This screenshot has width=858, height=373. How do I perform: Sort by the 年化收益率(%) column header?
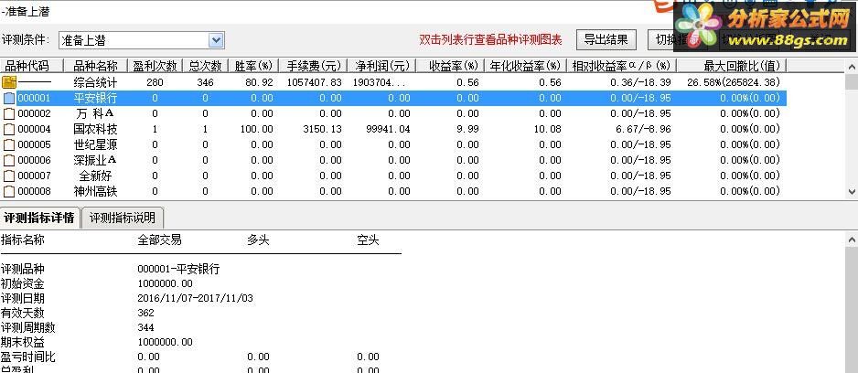525,66
